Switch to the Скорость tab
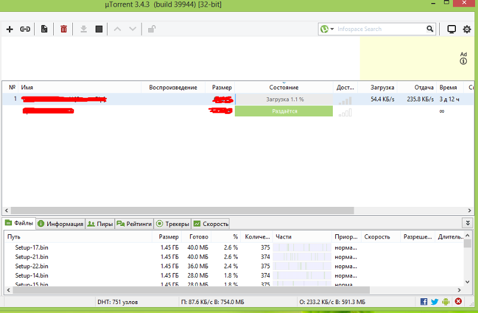The image size is (478, 313). (211, 224)
